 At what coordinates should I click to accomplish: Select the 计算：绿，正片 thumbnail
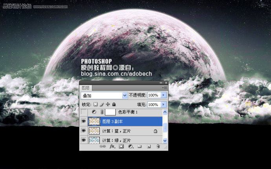tap(94, 140)
